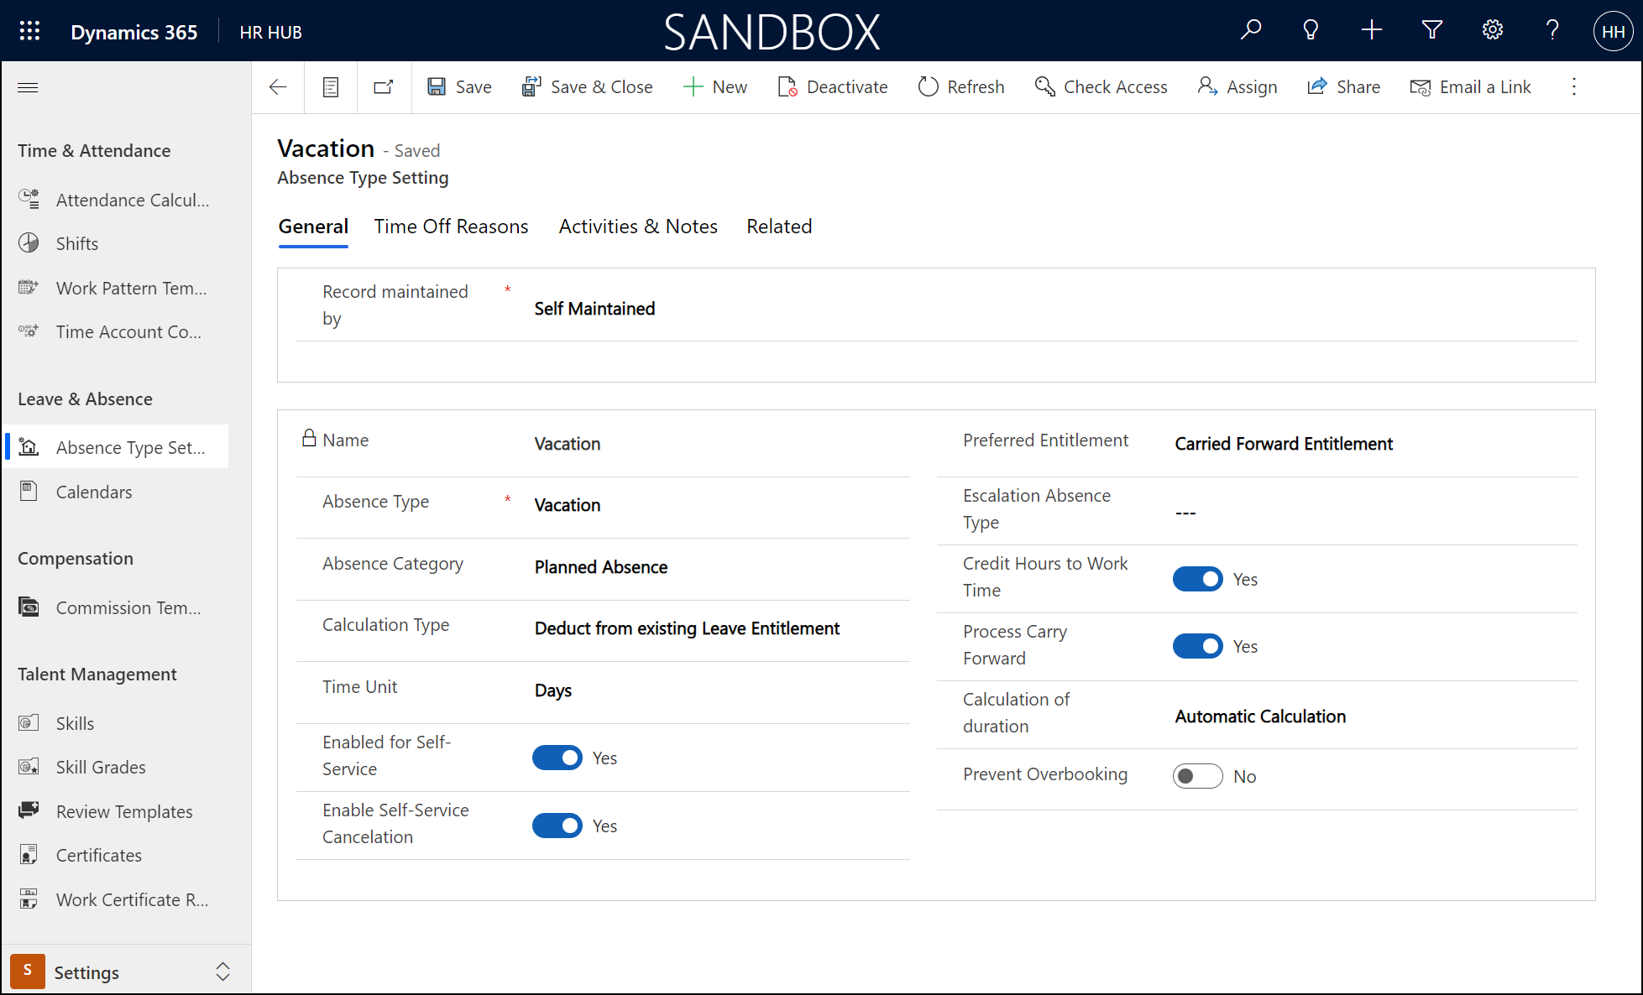This screenshot has width=1643, height=995.
Task: Open Calendars in the sidebar
Action: click(x=94, y=492)
